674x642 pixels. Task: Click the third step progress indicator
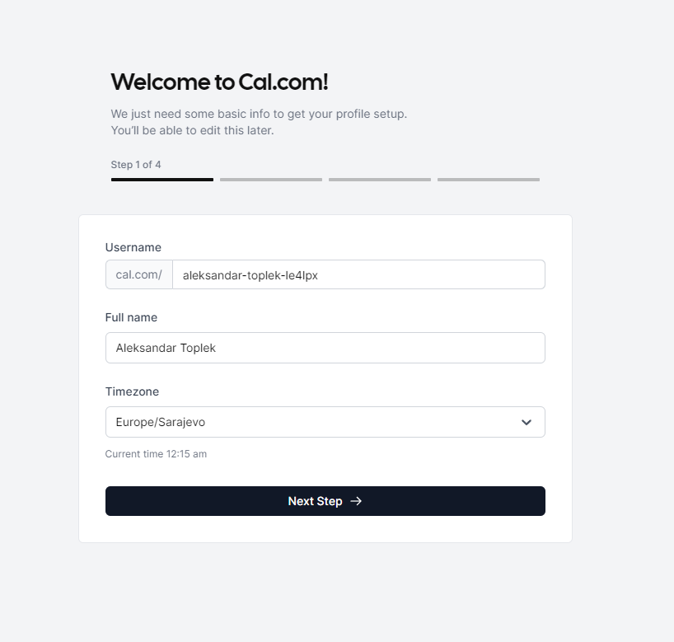(x=379, y=179)
